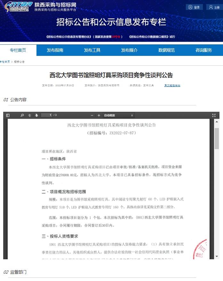Click the 登录 login button
This screenshot has height=281, width=223.
point(194,7)
